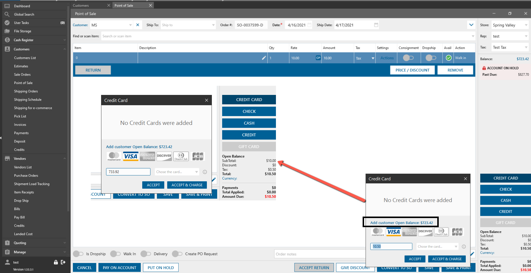The image size is (531, 273).
Task: Enable the Walk In toggle at bottom
Action: pyautogui.click(x=115, y=254)
